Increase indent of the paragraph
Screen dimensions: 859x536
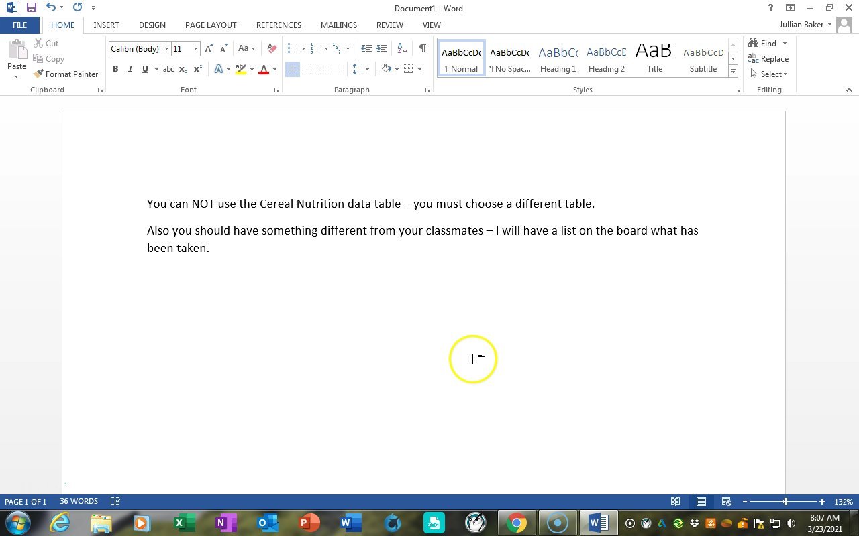click(x=381, y=48)
